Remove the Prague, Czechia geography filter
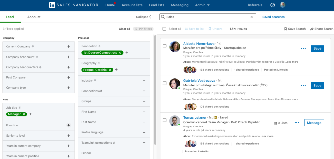334x159 pixels. [x=110, y=70]
